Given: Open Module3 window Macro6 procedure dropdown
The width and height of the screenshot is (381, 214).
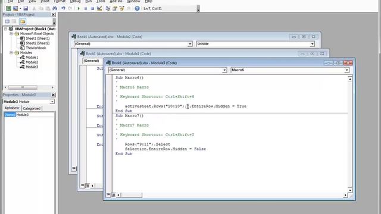Looking at the screenshot, I should (x=346, y=70).
